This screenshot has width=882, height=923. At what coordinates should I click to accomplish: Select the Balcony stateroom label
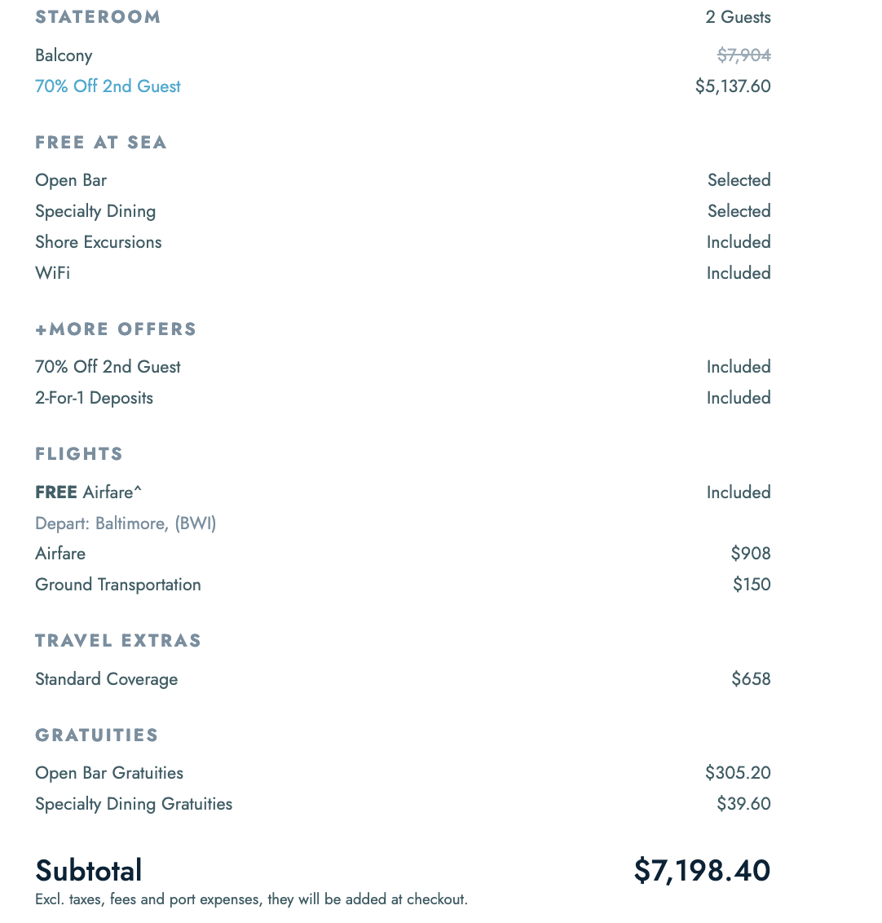click(64, 55)
